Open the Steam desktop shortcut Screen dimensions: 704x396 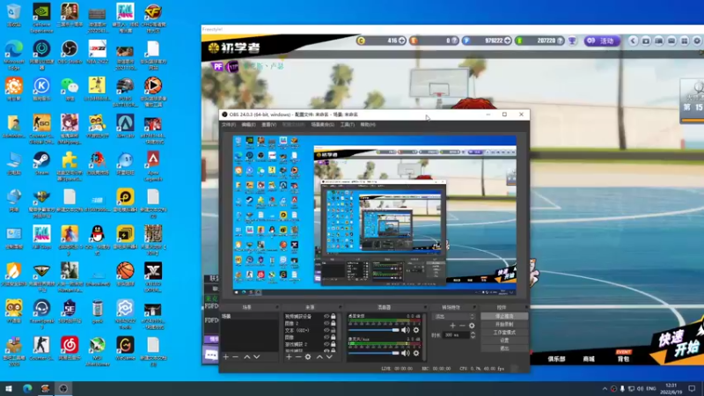[41, 164]
